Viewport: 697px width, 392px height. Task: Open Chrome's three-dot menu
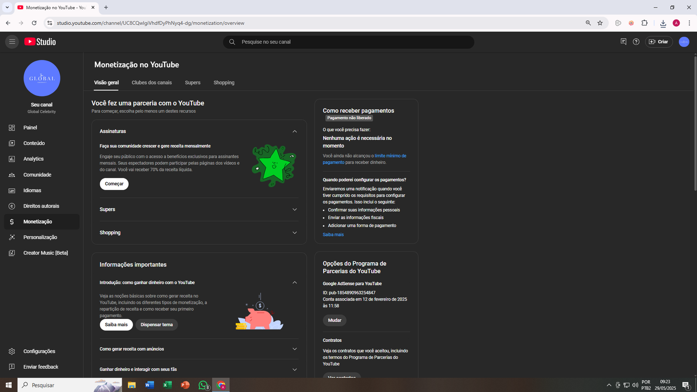tap(689, 23)
